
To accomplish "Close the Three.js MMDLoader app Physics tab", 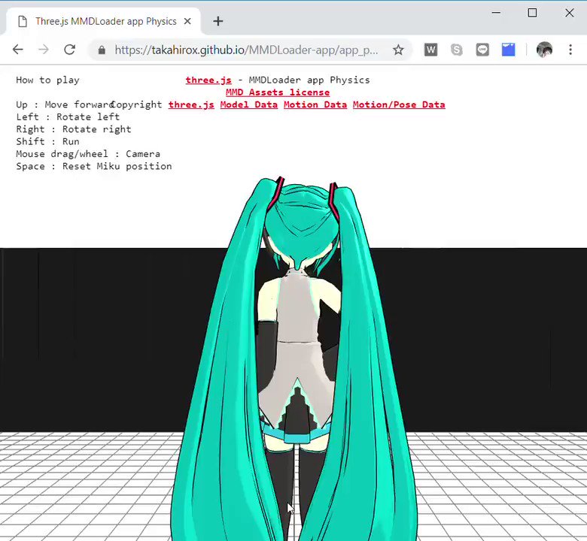I will click(187, 21).
